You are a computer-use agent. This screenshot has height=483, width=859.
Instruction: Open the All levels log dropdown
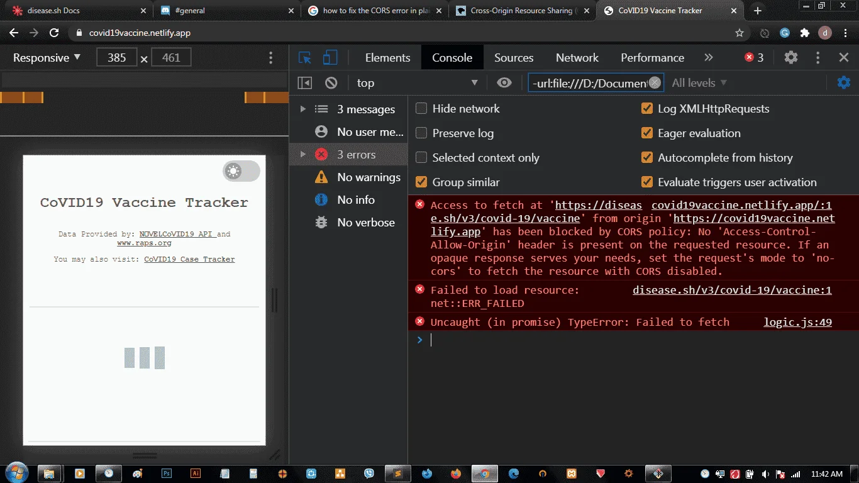pos(699,83)
